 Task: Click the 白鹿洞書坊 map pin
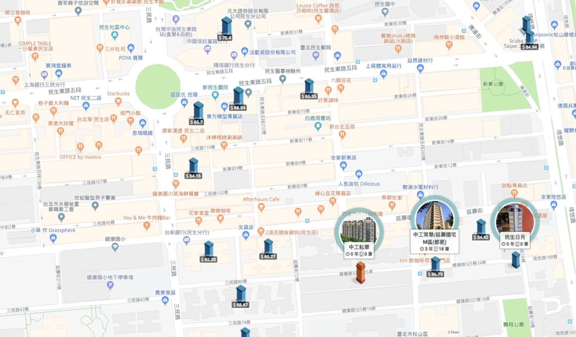click(318, 126)
